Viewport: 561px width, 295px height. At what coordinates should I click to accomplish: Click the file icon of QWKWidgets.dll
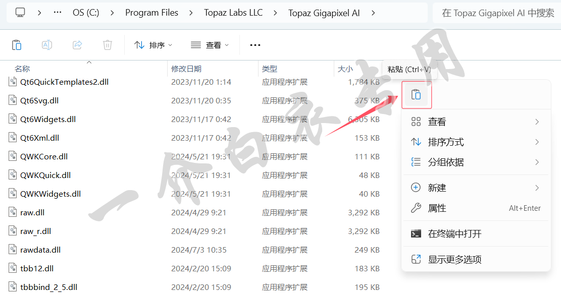point(13,194)
